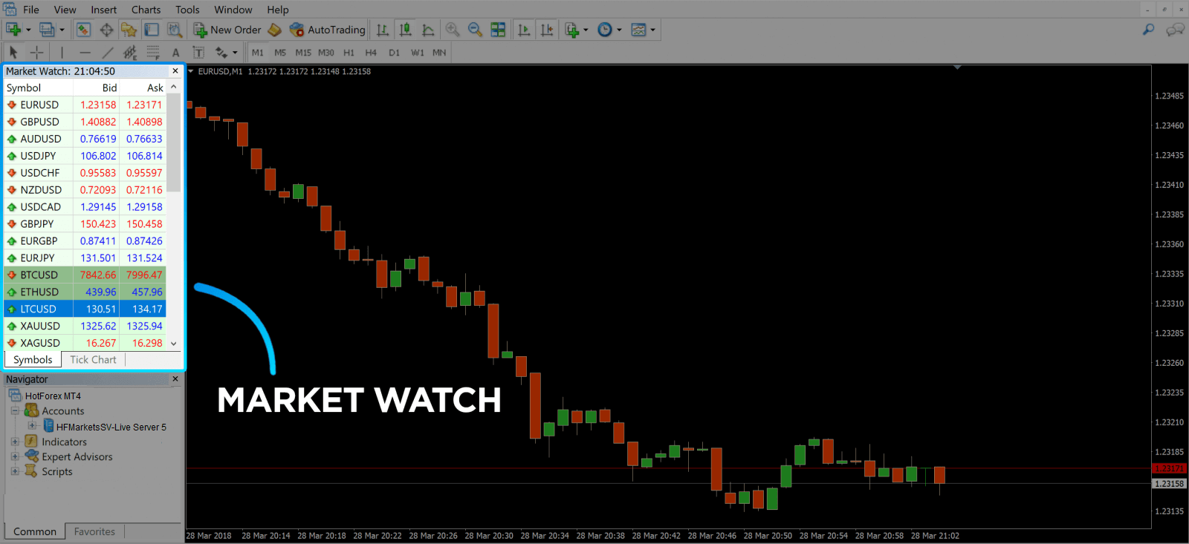Open Templates dropdown arrow
Screen dimensions: 1189x544
click(x=652, y=30)
